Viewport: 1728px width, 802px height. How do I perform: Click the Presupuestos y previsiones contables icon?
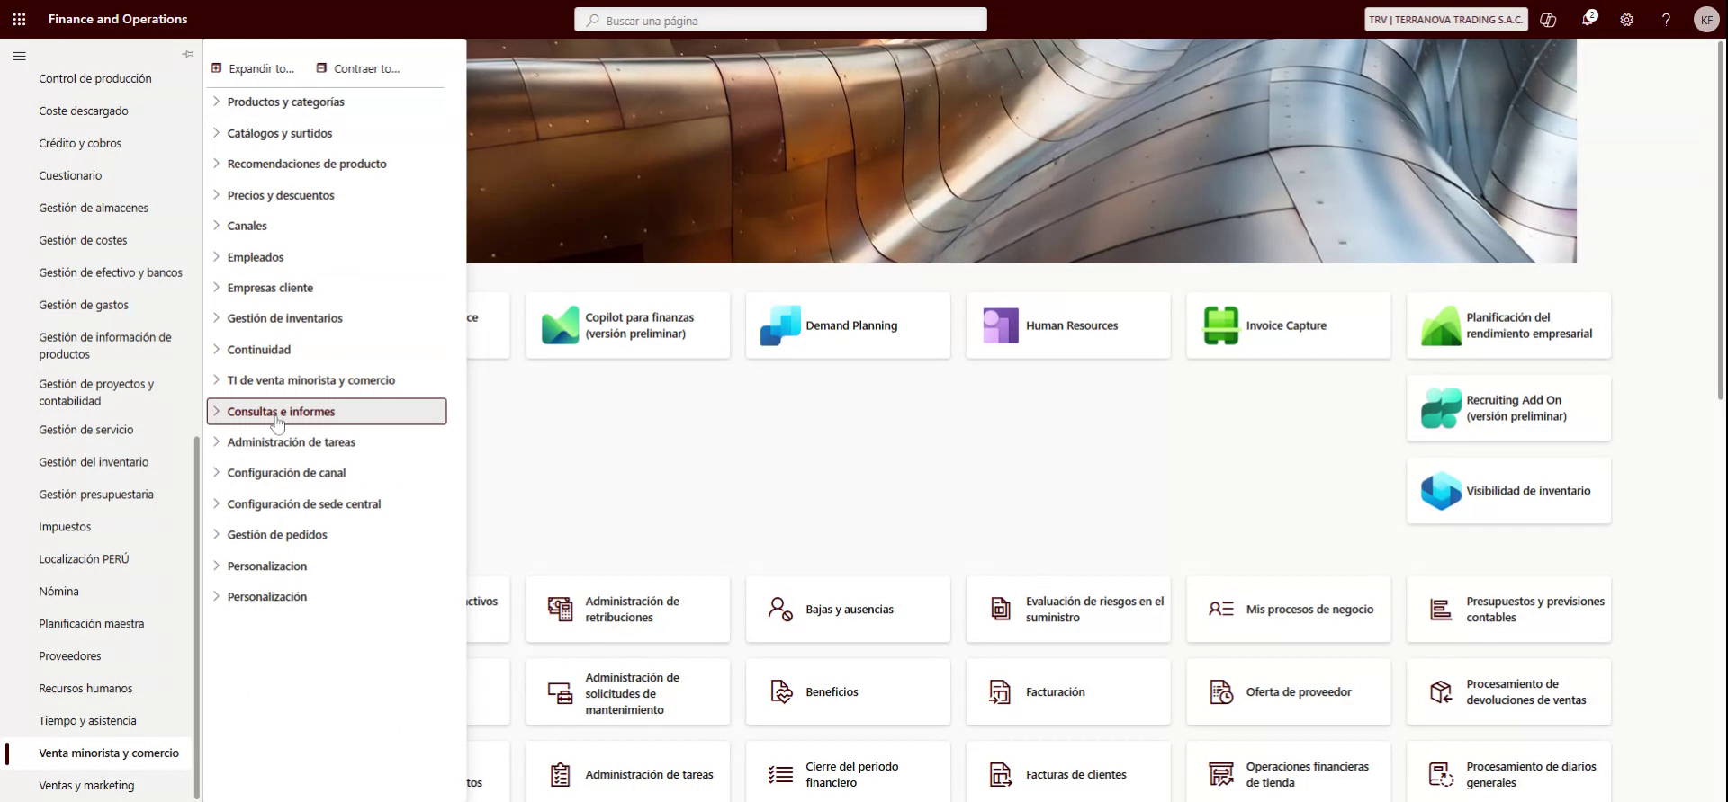pyautogui.click(x=1441, y=610)
